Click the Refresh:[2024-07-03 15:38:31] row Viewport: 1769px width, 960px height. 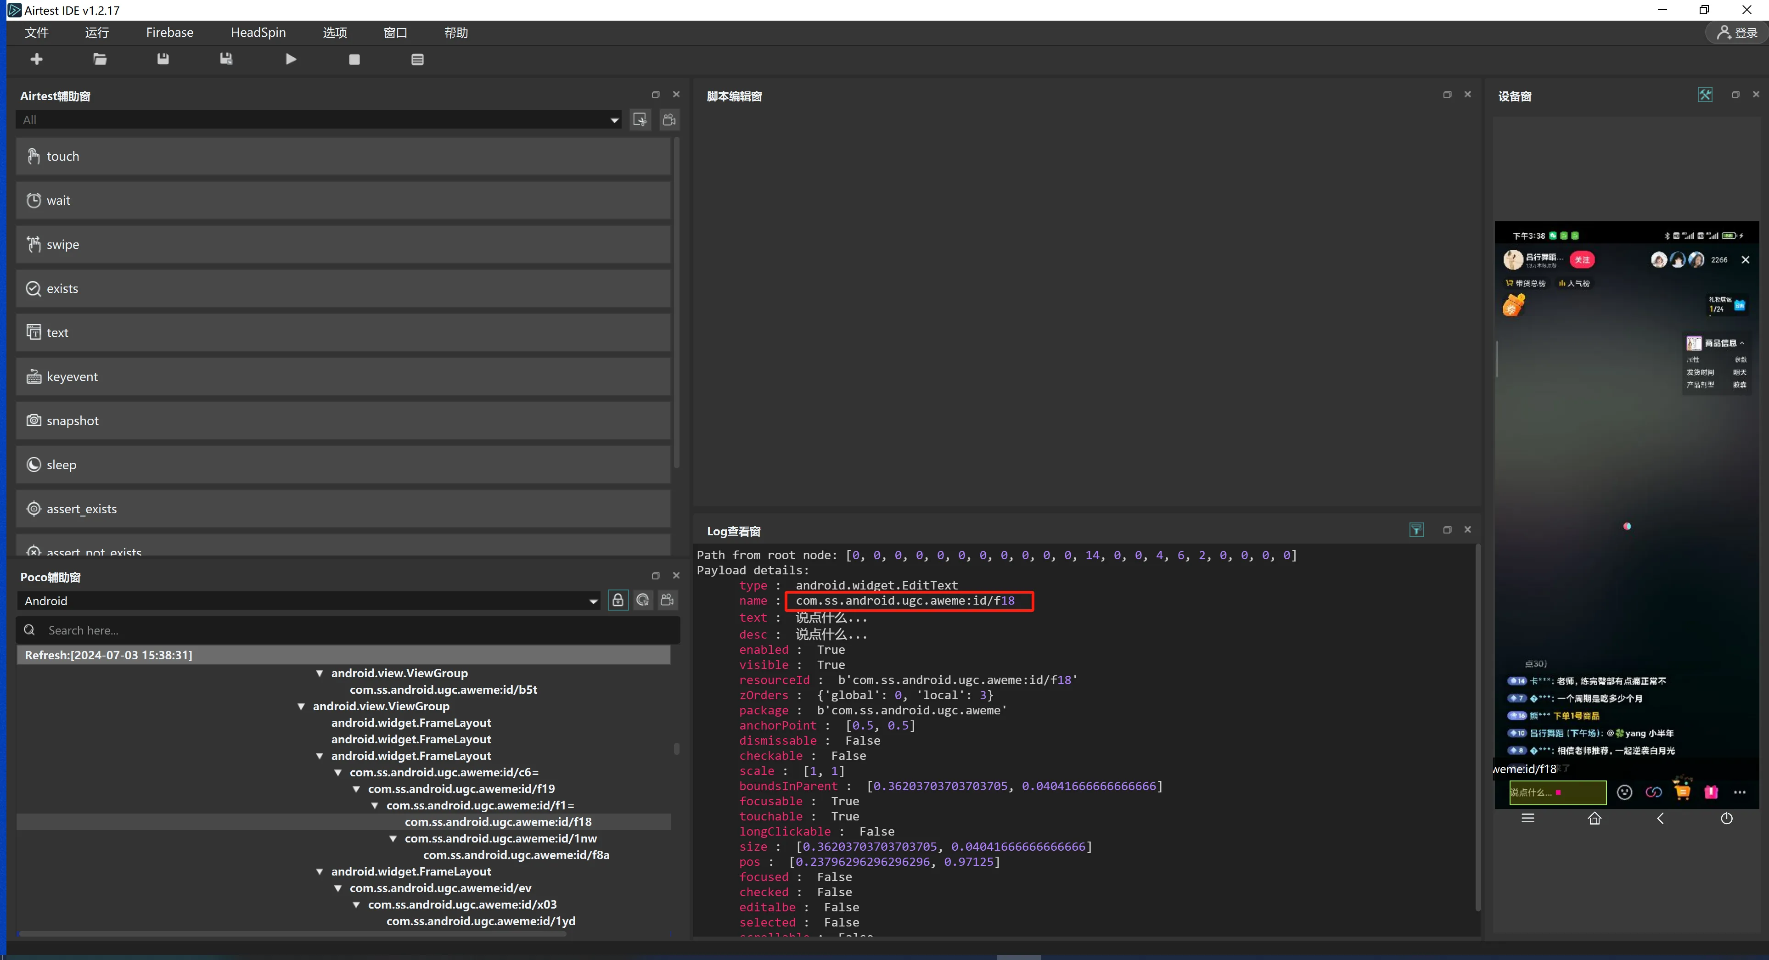(x=343, y=655)
